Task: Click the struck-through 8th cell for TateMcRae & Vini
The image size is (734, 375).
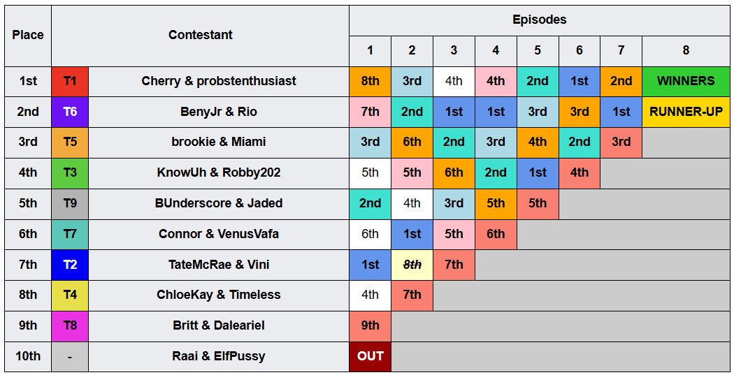Action: (412, 265)
